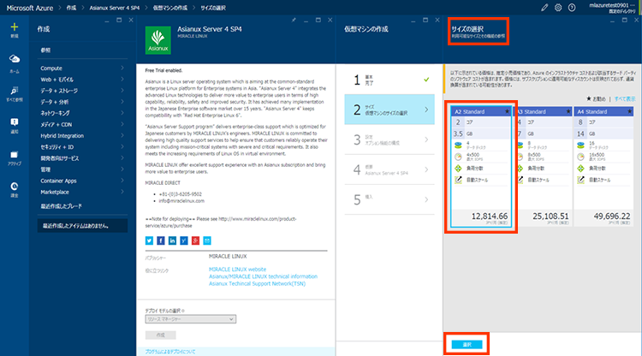
Task: Click the pin icon on Asianux blade
Action: (x=294, y=20)
